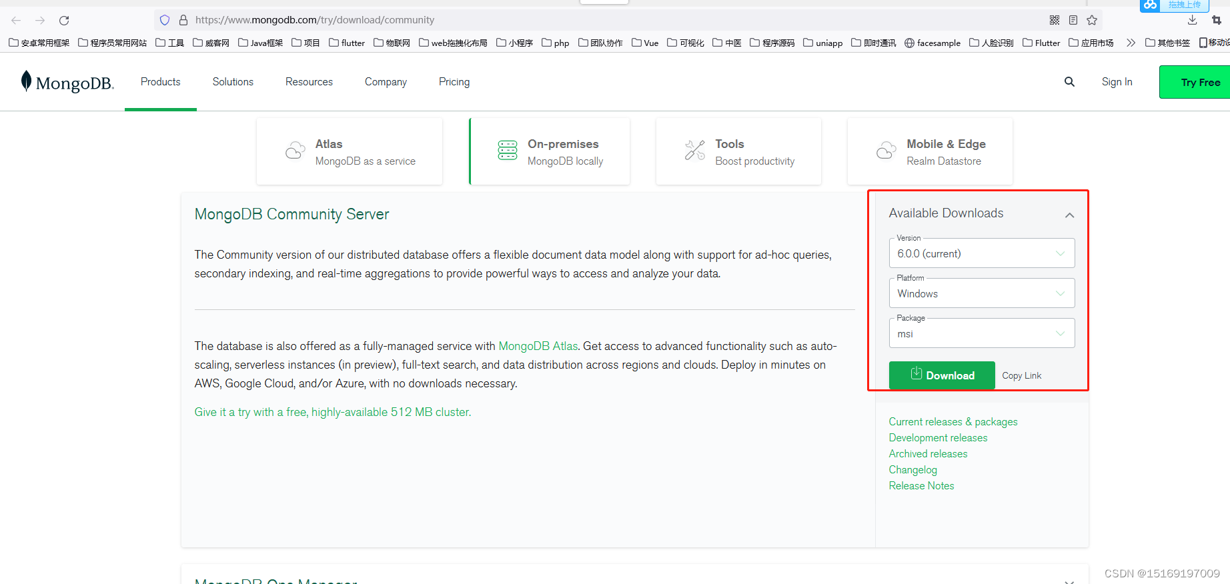This screenshot has width=1230, height=584.
Task: Click the Mobile & Edge cloud icon
Action: coord(886,151)
